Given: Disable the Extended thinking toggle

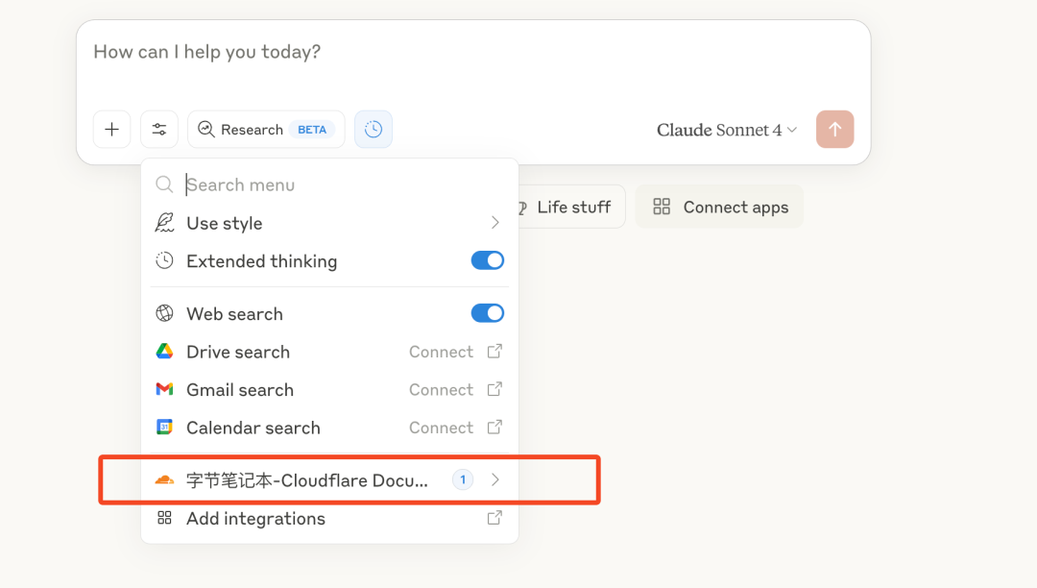Looking at the screenshot, I should [488, 261].
